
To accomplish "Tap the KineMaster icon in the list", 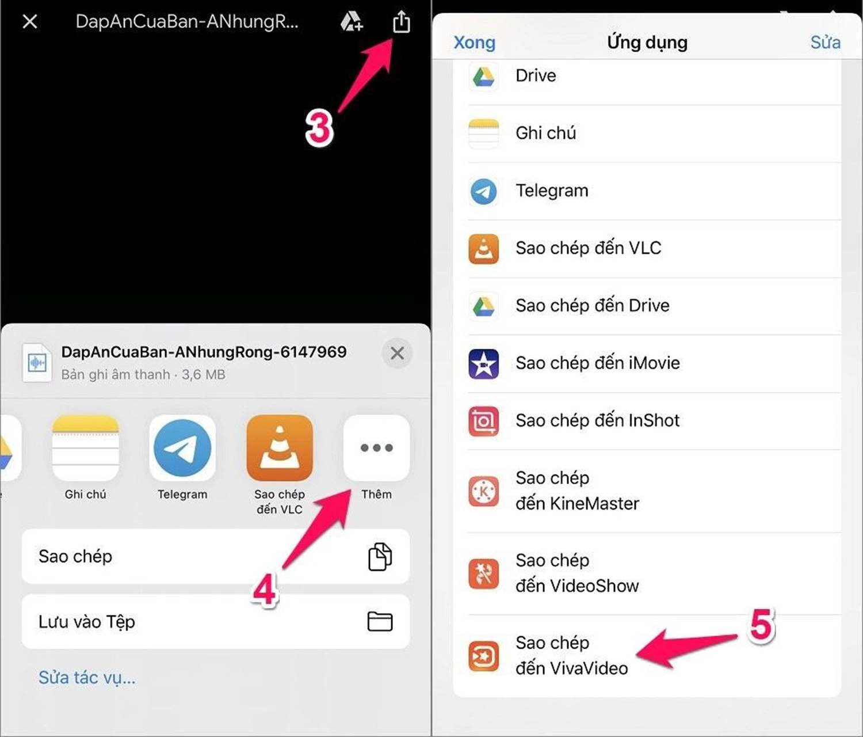I will click(484, 491).
